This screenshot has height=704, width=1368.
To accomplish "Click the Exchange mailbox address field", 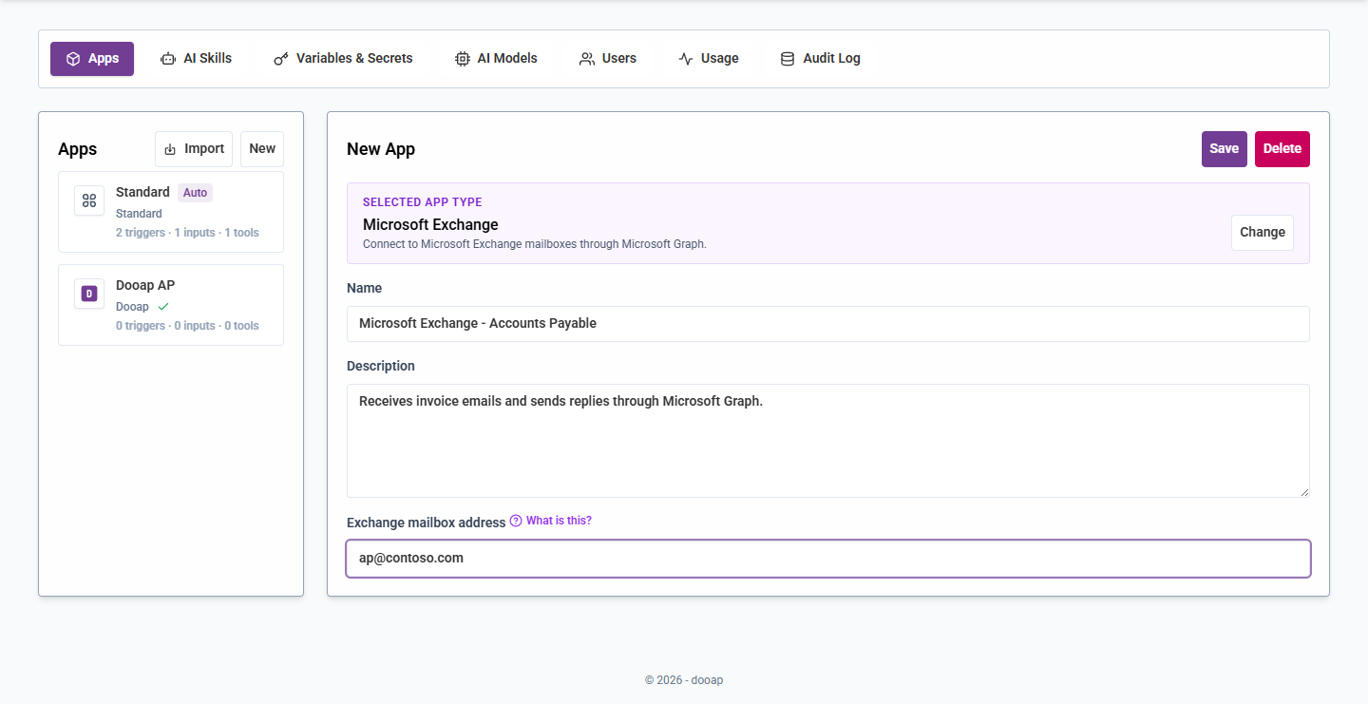I will 828,559.
